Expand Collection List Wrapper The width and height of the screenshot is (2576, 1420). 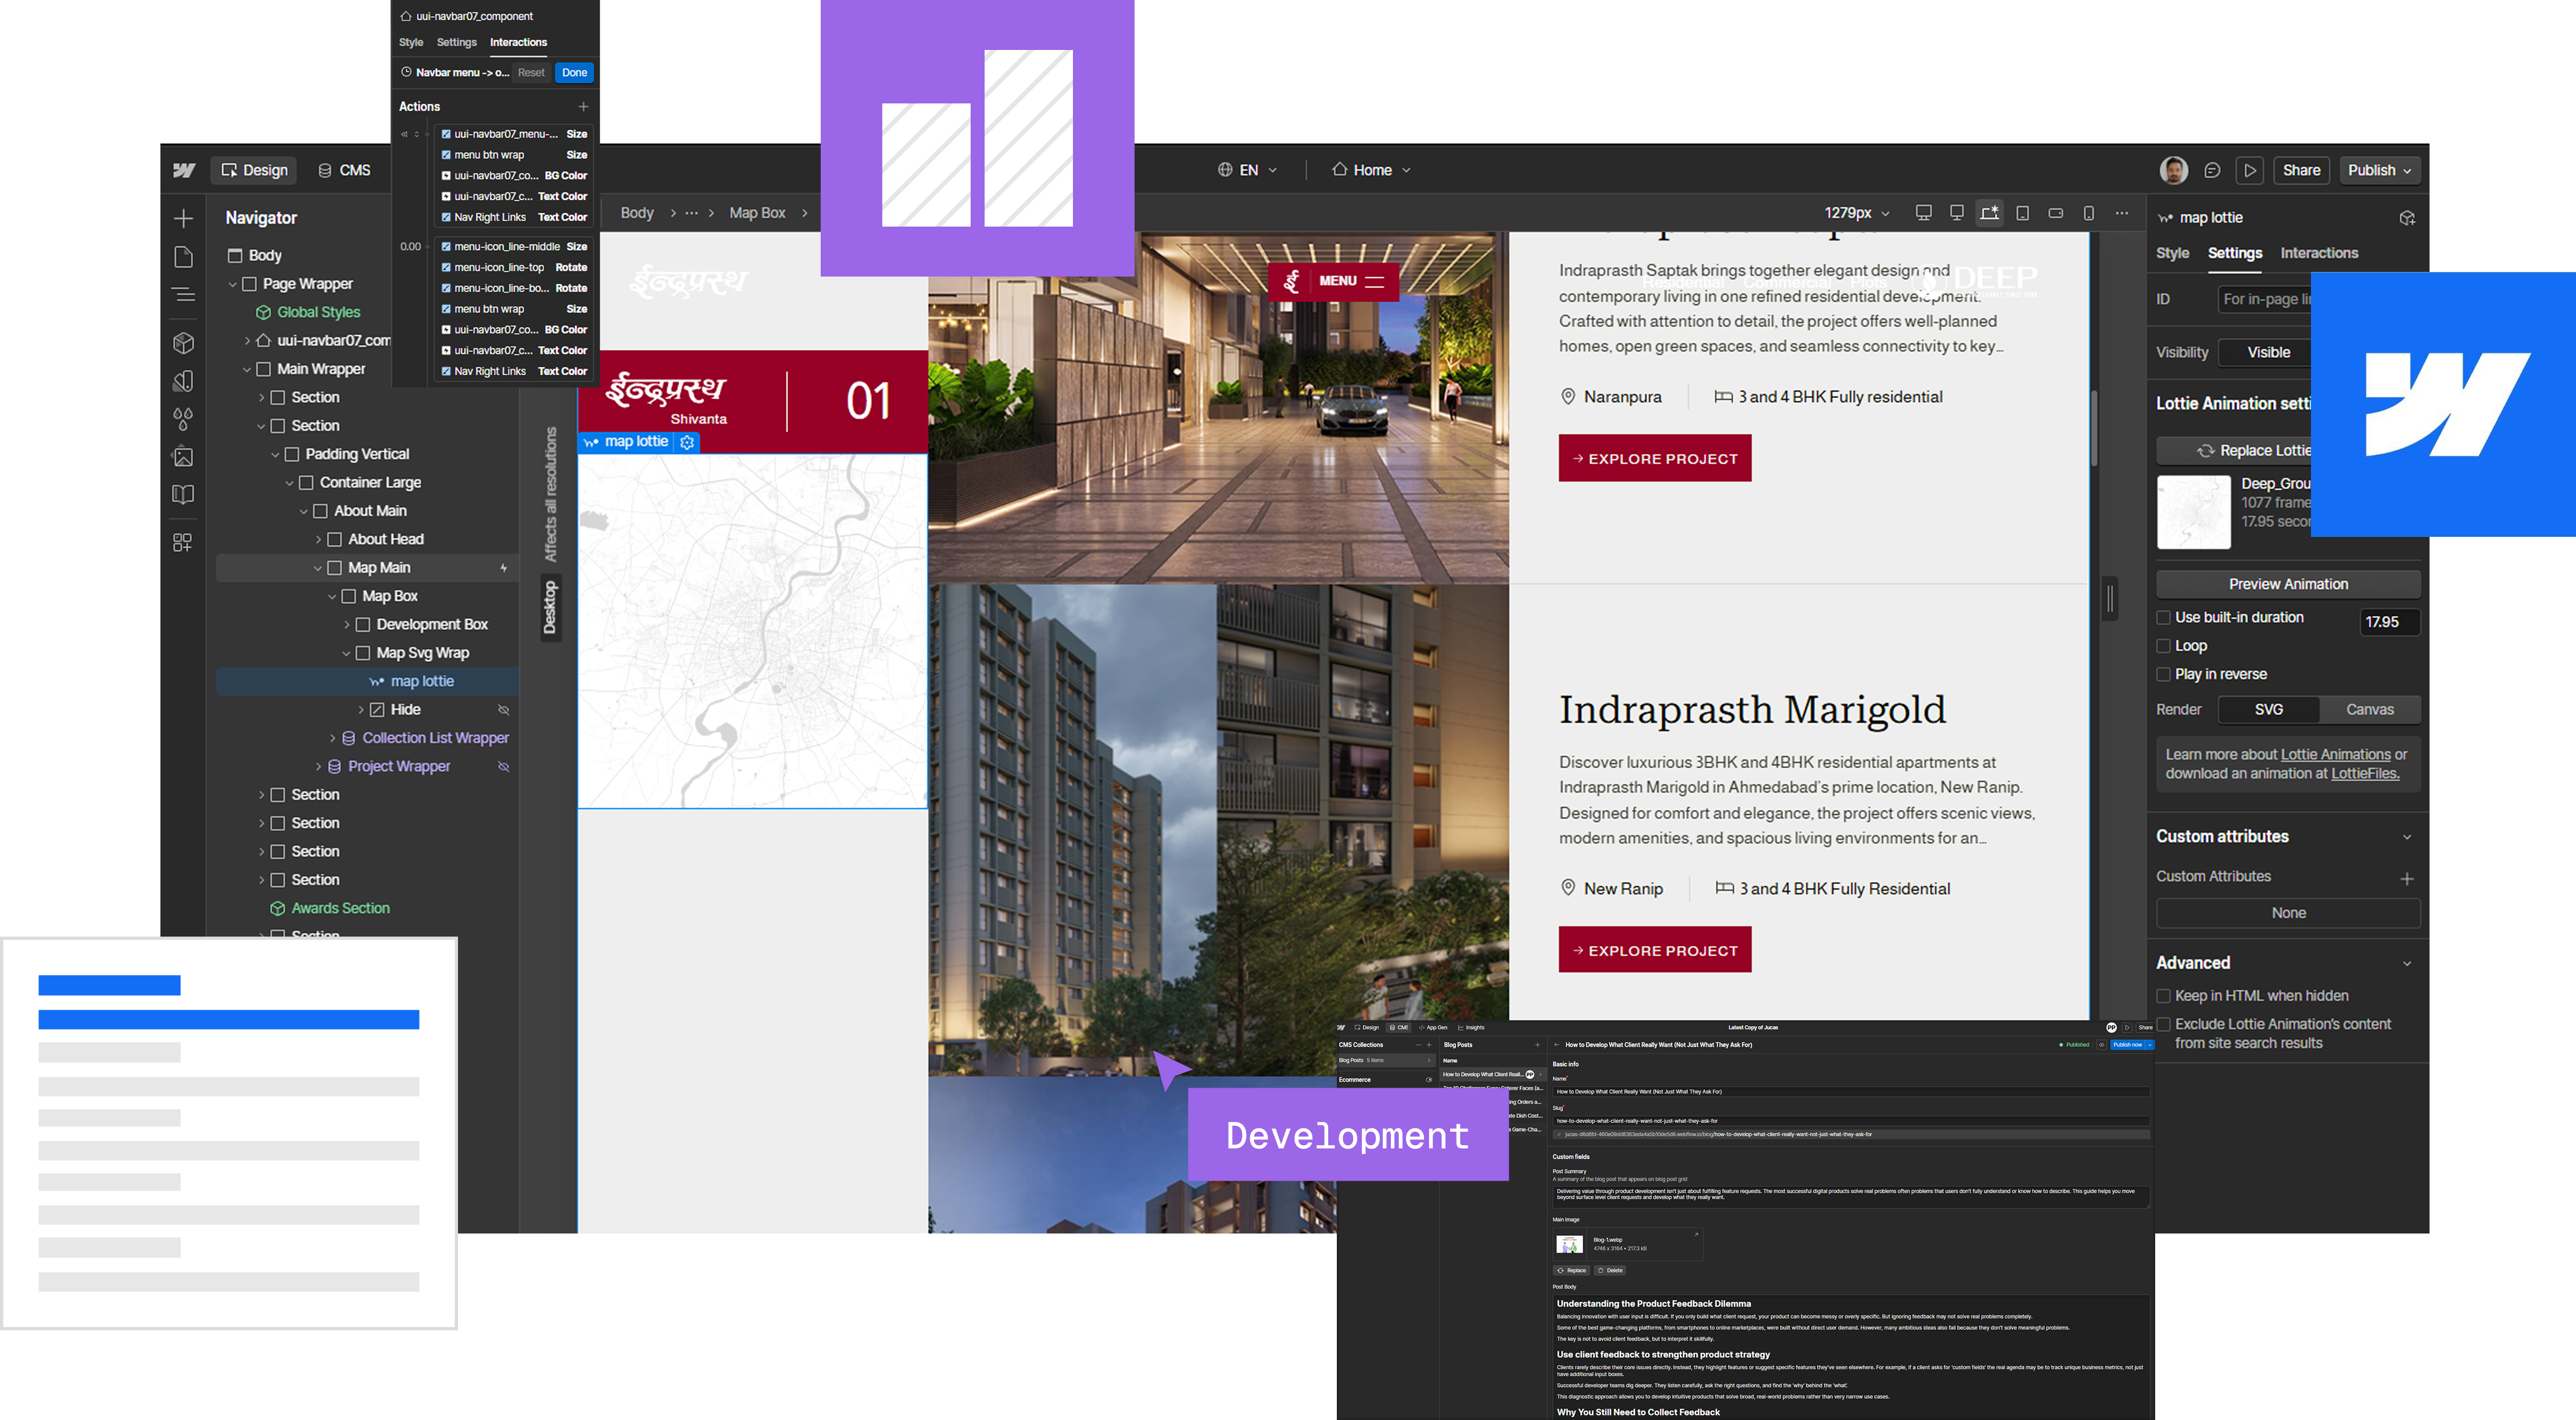tap(332, 738)
